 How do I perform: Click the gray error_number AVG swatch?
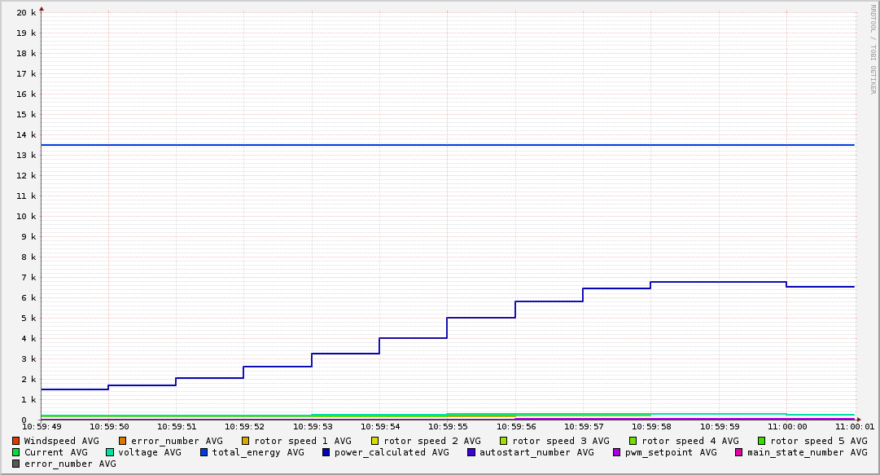tap(15, 464)
